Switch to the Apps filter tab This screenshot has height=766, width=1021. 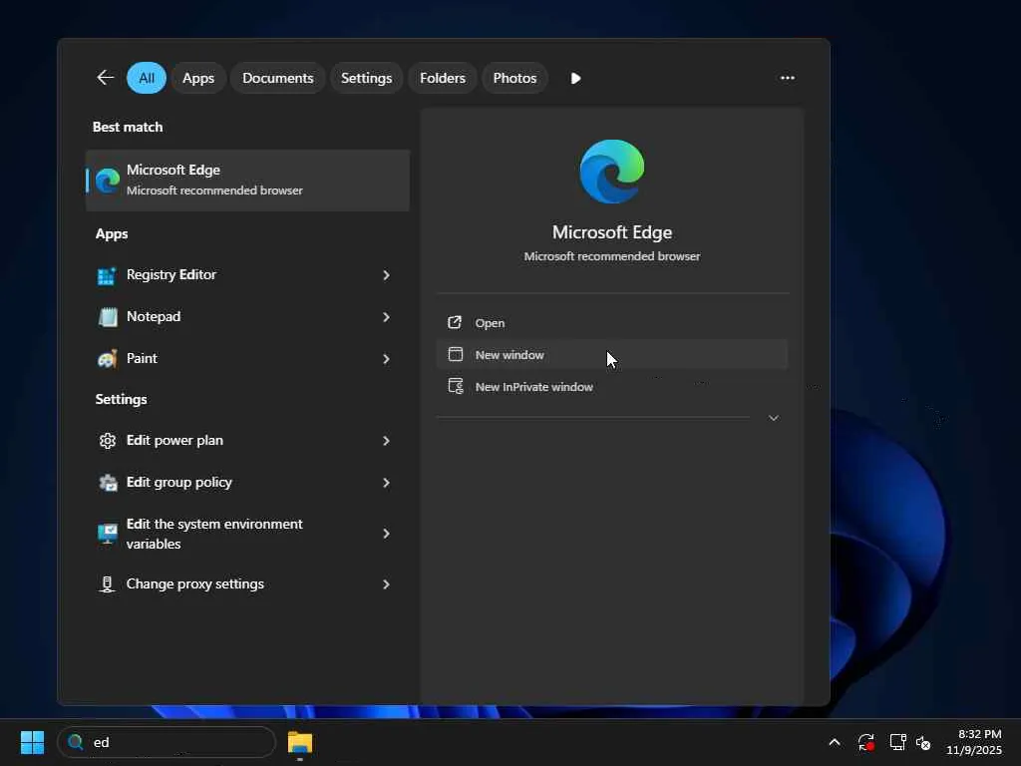click(197, 78)
